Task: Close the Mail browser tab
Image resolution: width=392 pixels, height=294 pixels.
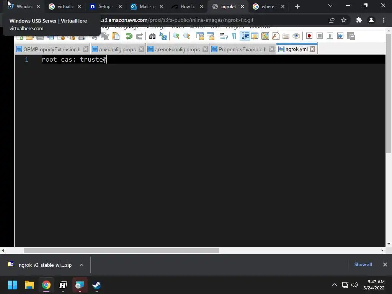Action: coord(161,7)
